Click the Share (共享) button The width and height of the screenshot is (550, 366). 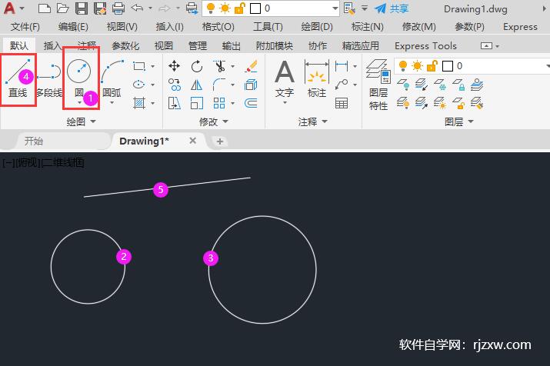coord(392,8)
